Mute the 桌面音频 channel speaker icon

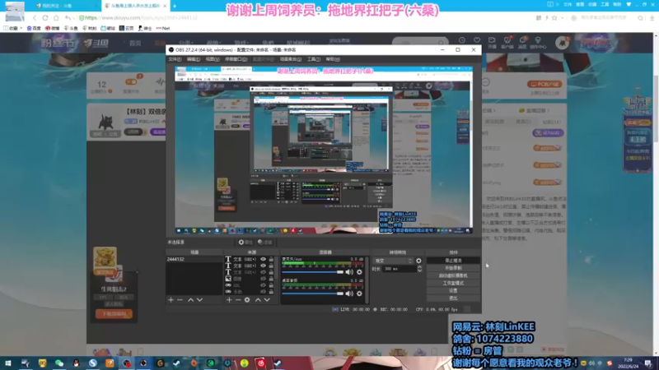349,294
